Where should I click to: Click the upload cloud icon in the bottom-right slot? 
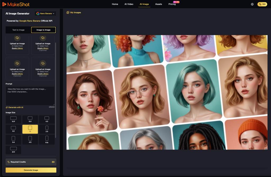43,63
